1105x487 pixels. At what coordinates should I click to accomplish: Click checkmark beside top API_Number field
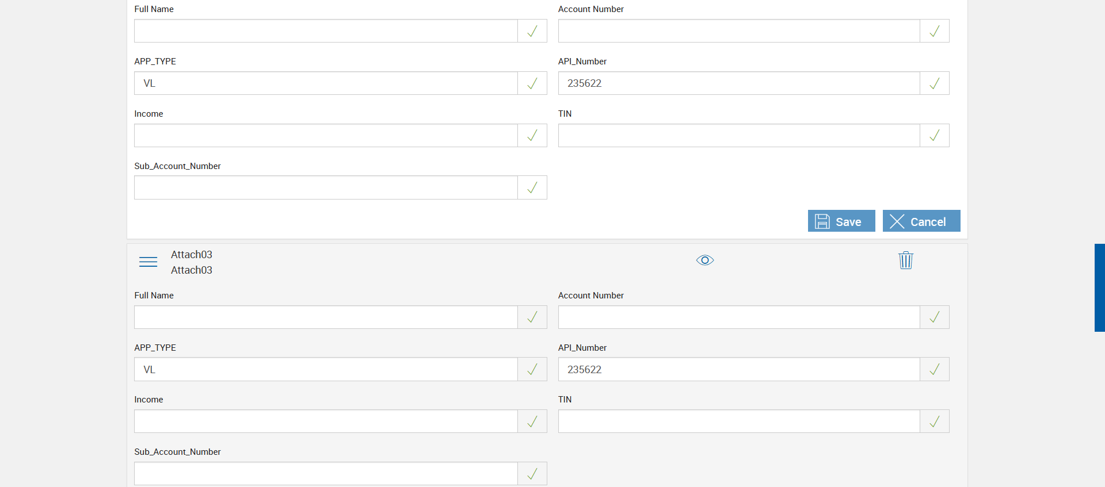(x=935, y=83)
